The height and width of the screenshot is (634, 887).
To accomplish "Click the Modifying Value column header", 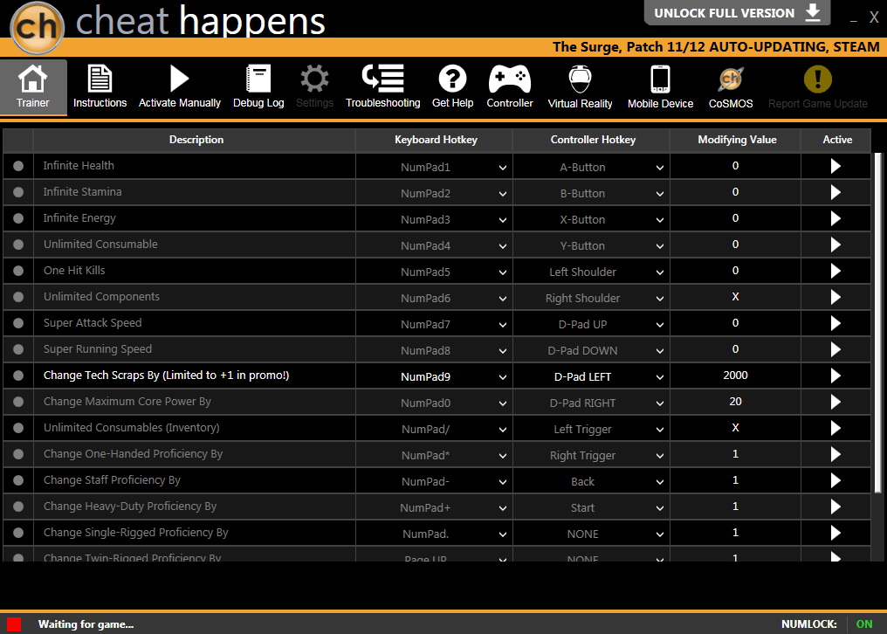I will 737,140.
